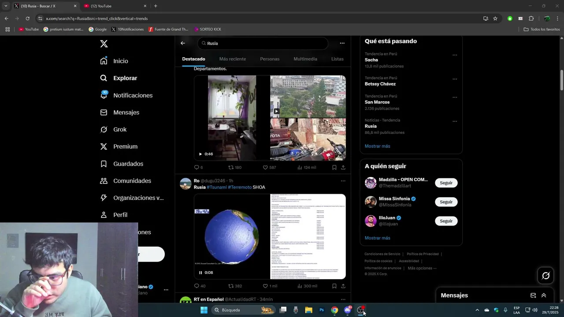This screenshot has height=317, width=564.
Task: Open Notificaciones from the sidebar
Action: (126, 95)
